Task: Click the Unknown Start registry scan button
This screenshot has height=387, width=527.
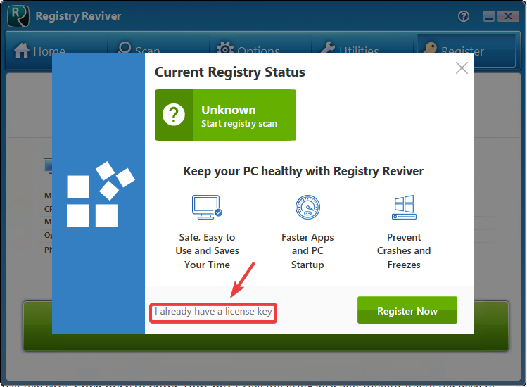Action: pos(225,115)
